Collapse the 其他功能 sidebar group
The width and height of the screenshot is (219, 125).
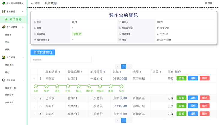(x=23, y=80)
